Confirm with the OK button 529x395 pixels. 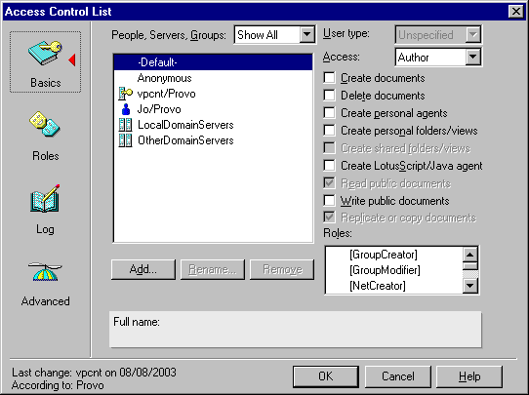point(326,376)
